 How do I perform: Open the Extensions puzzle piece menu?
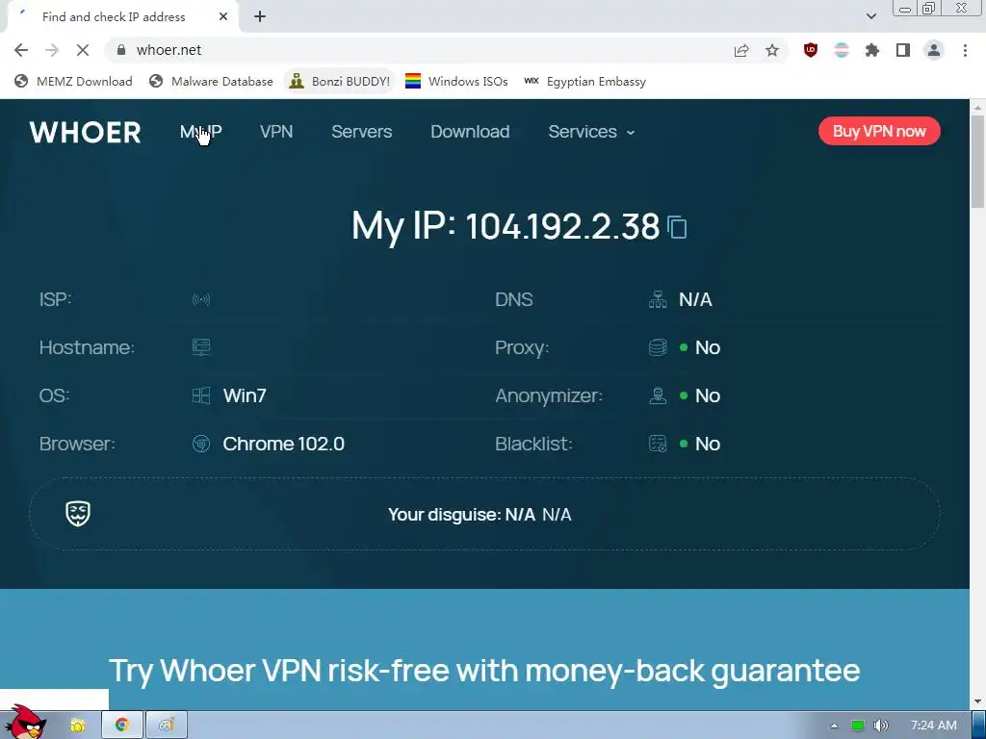click(x=871, y=50)
